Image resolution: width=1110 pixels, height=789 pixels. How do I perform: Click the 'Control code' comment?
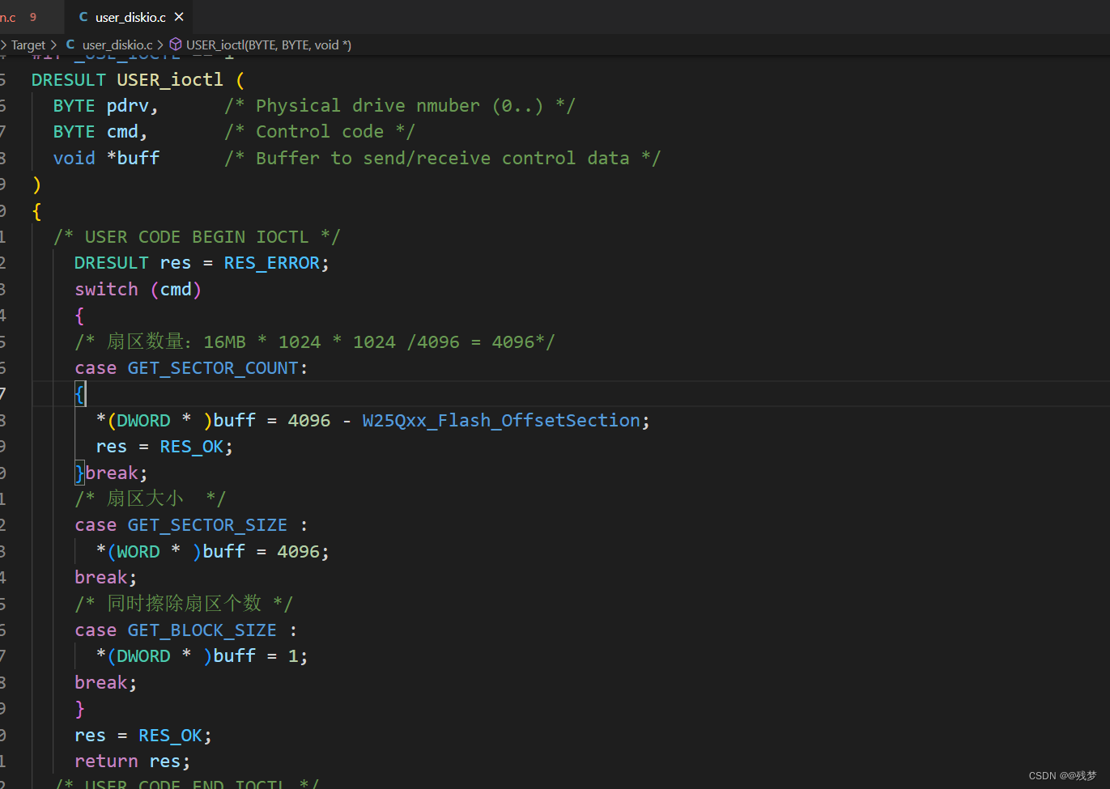point(320,132)
